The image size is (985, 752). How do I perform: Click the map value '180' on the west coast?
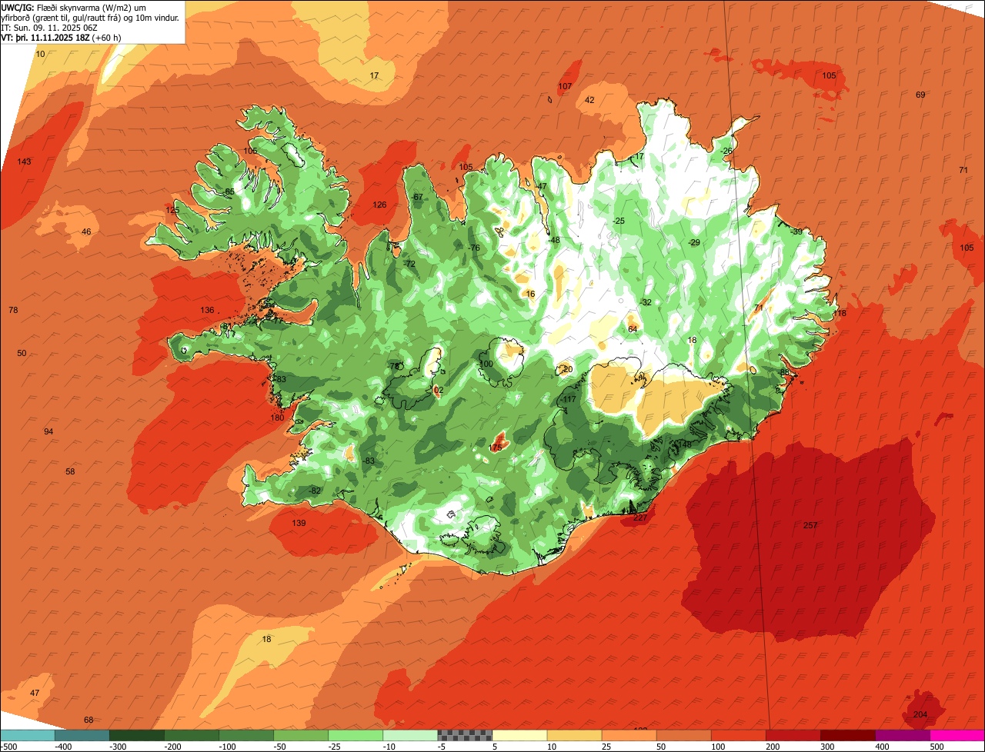pyautogui.click(x=278, y=418)
